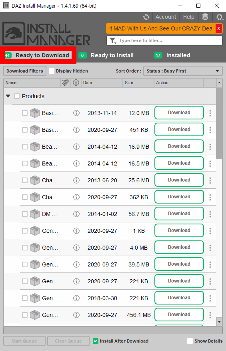The height and width of the screenshot is (351, 226).
Task: Download the 1 KB Gen… product
Action: click(179, 230)
